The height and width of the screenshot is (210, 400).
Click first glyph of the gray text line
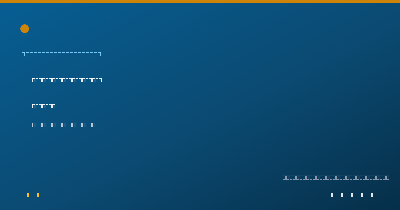click(284, 177)
